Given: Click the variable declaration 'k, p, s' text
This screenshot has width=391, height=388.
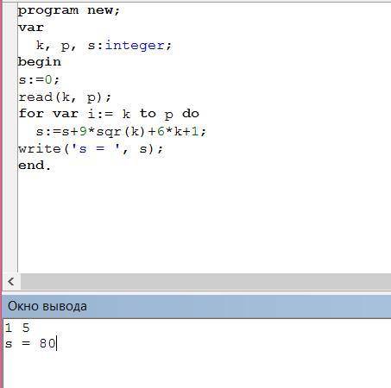Looking at the screenshot, I should point(66,45).
